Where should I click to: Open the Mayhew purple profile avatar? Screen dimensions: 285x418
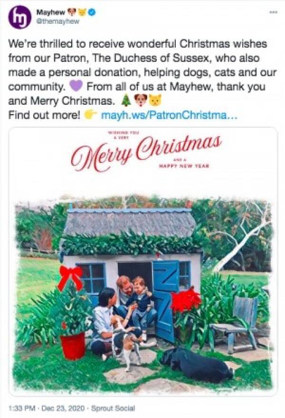pyautogui.click(x=19, y=17)
